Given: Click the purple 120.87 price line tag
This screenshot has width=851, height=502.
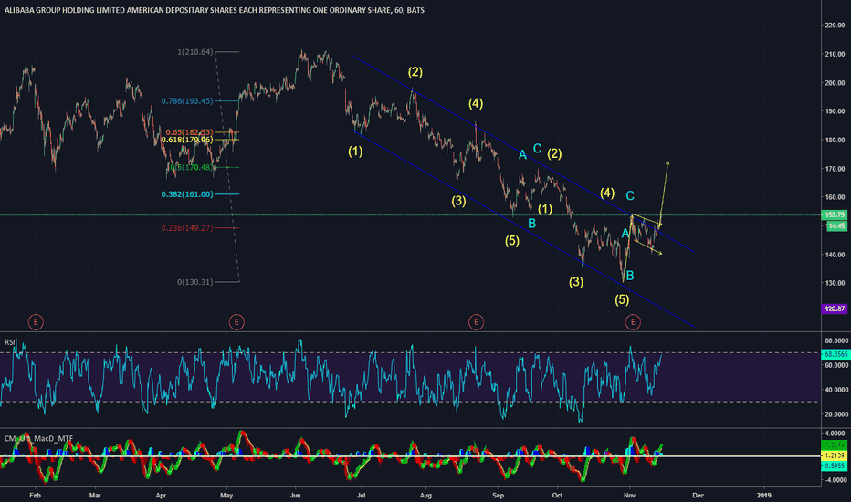Looking at the screenshot, I should coord(835,309).
